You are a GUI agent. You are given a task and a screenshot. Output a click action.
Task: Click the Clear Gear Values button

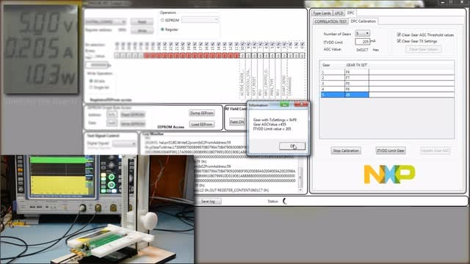423,49
